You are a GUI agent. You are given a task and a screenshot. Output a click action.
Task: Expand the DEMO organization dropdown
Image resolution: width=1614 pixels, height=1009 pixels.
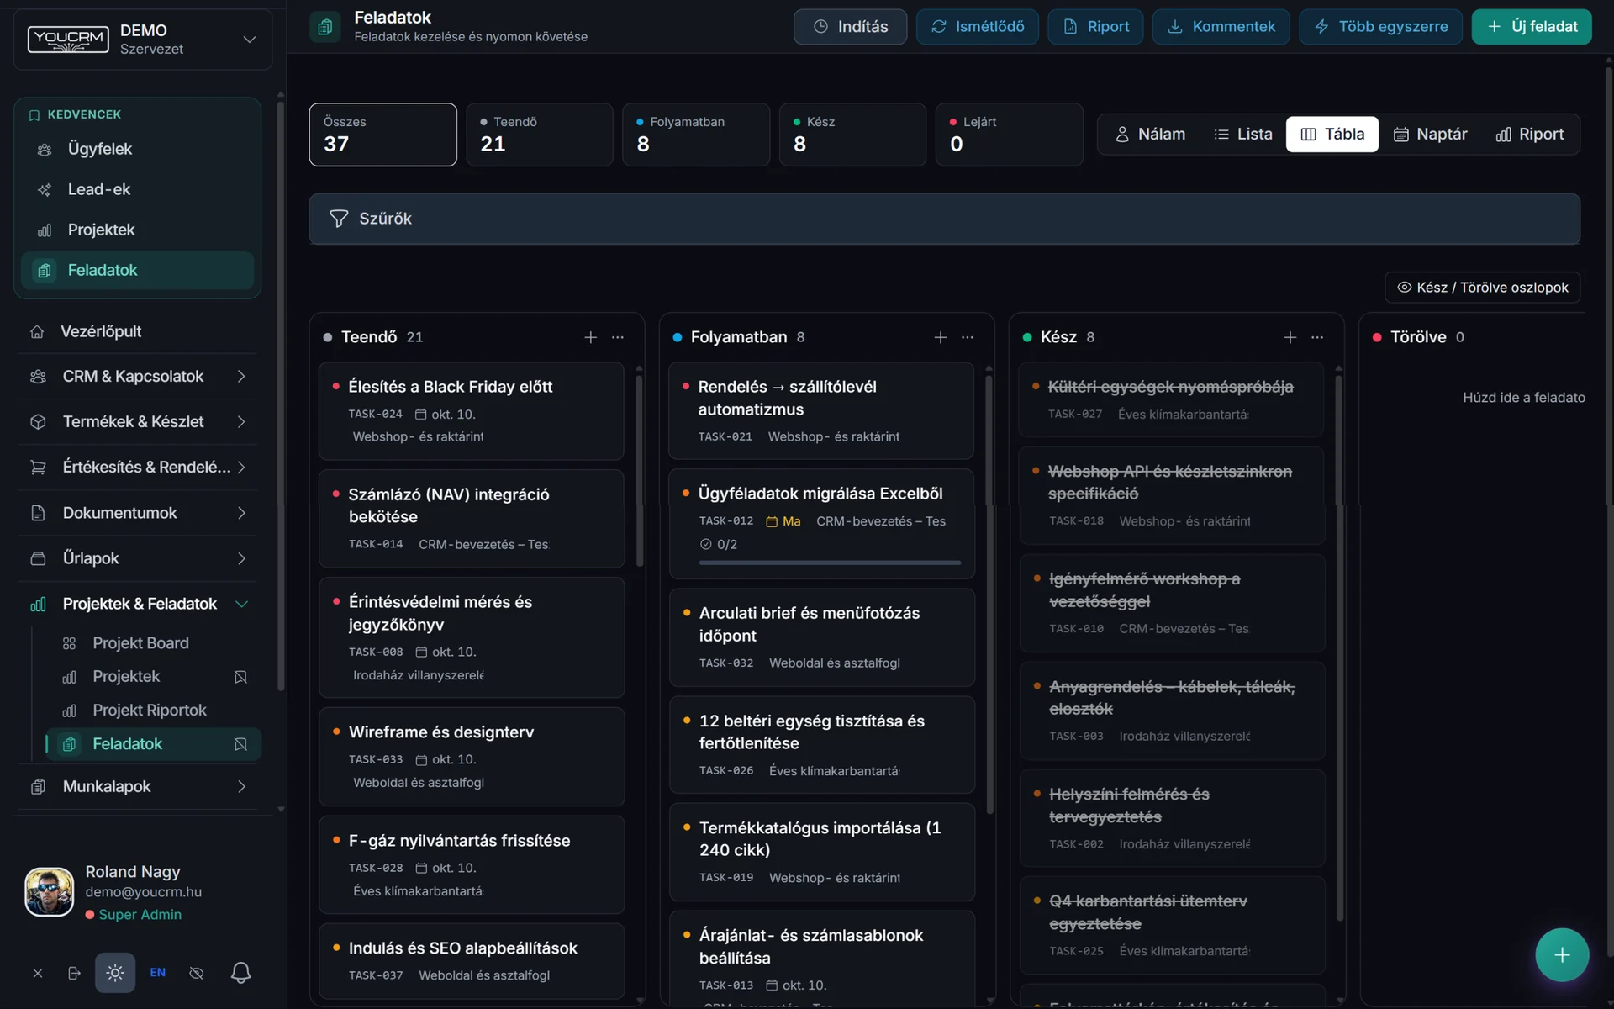(143, 40)
